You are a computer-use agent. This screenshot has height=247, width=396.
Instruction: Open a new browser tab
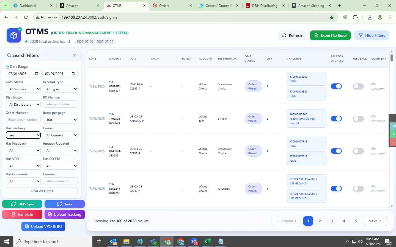coord(340,5)
